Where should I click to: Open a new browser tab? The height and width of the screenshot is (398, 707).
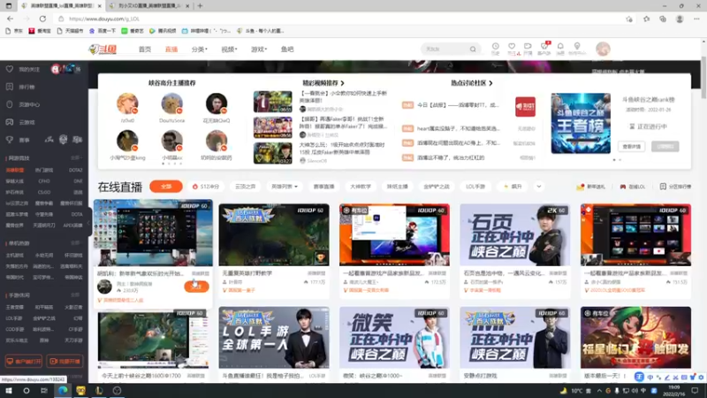pos(200,6)
